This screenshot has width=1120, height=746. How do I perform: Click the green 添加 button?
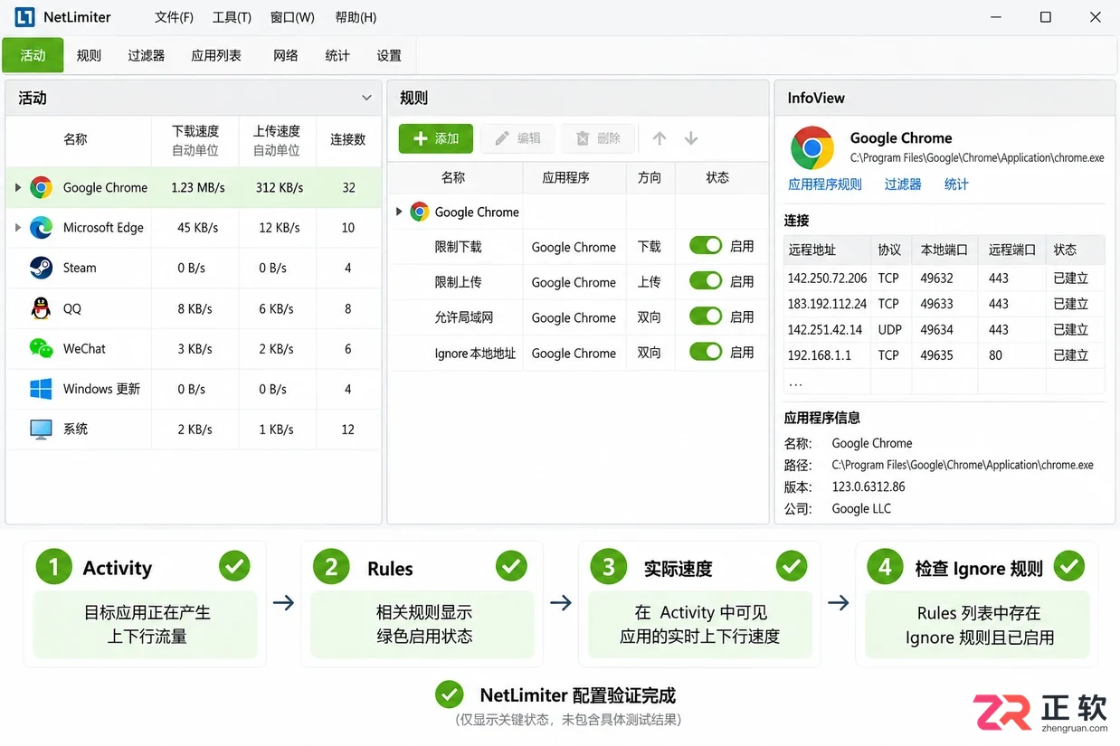tap(436, 138)
